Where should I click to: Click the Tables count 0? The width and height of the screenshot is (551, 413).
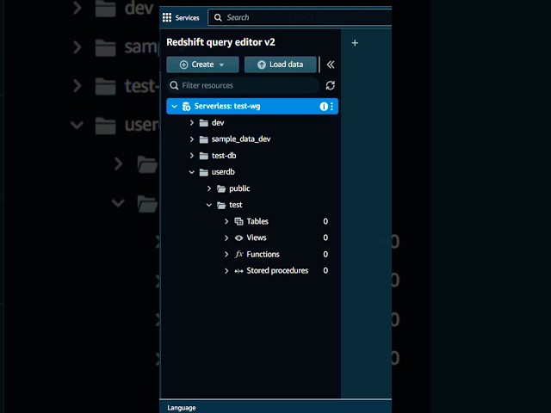(x=325, y=221)
